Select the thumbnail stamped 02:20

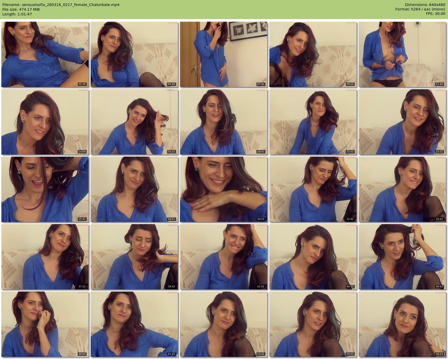click(x=45, y=54)
